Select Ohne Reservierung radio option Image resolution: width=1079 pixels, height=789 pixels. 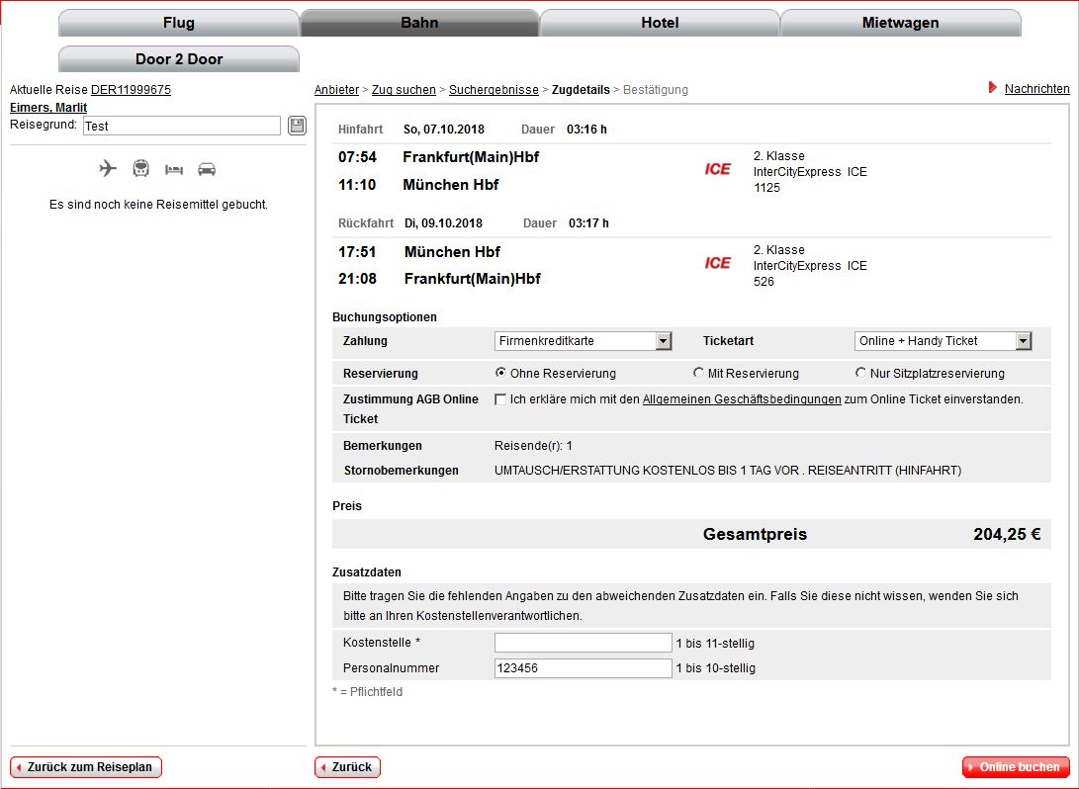(x=500, y=372)
